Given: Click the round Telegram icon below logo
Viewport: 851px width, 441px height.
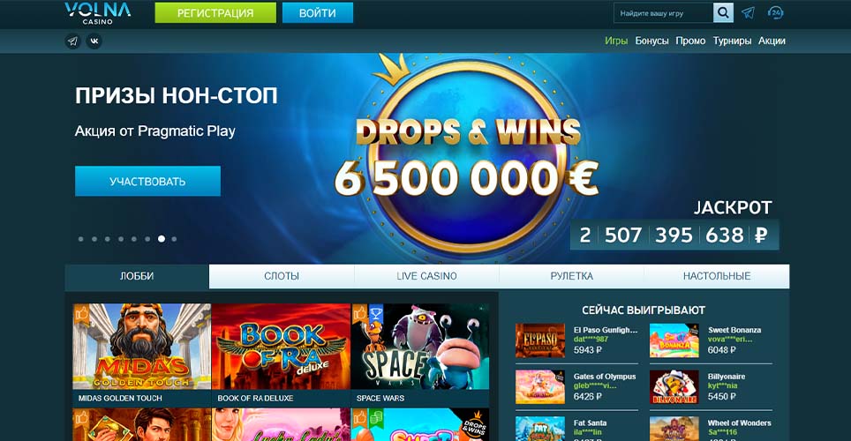Looking at the screenshot, I should click(72, 41).
